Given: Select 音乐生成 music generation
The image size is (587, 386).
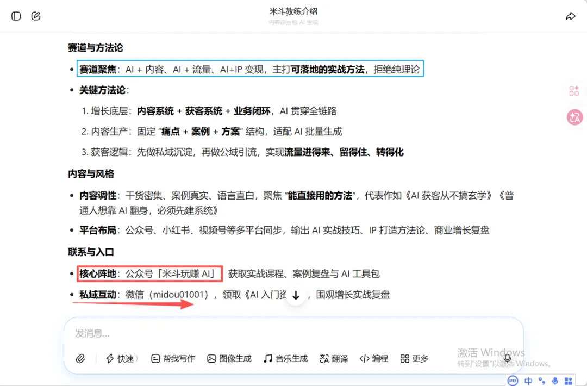Looking at the screenshot, I should [x=286, y=359].
